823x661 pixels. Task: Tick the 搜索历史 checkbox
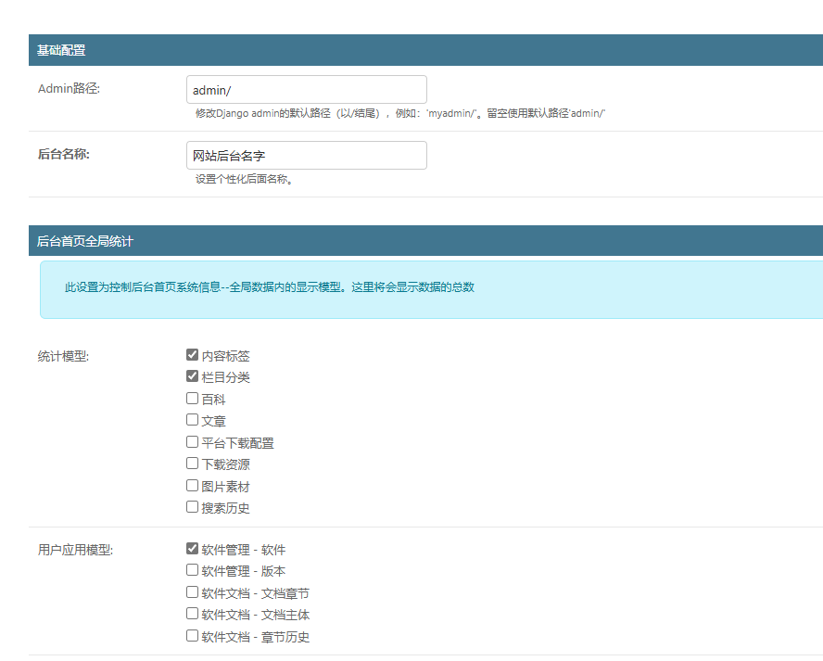point(192,507)
